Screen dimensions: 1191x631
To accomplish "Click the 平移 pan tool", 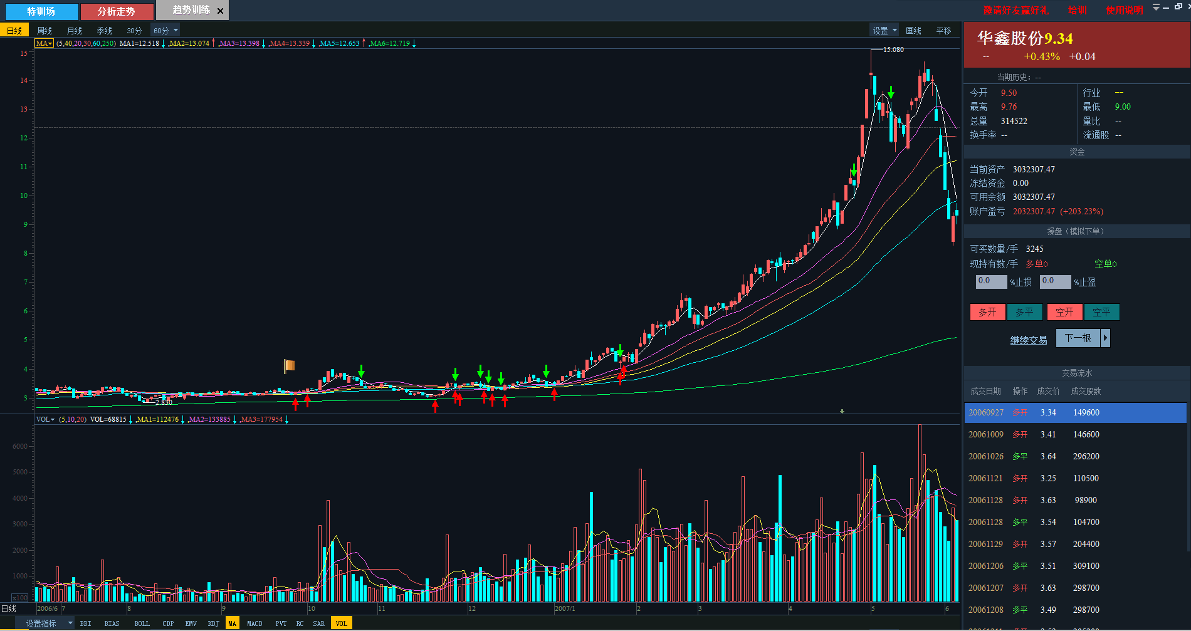I will [943, 31].
